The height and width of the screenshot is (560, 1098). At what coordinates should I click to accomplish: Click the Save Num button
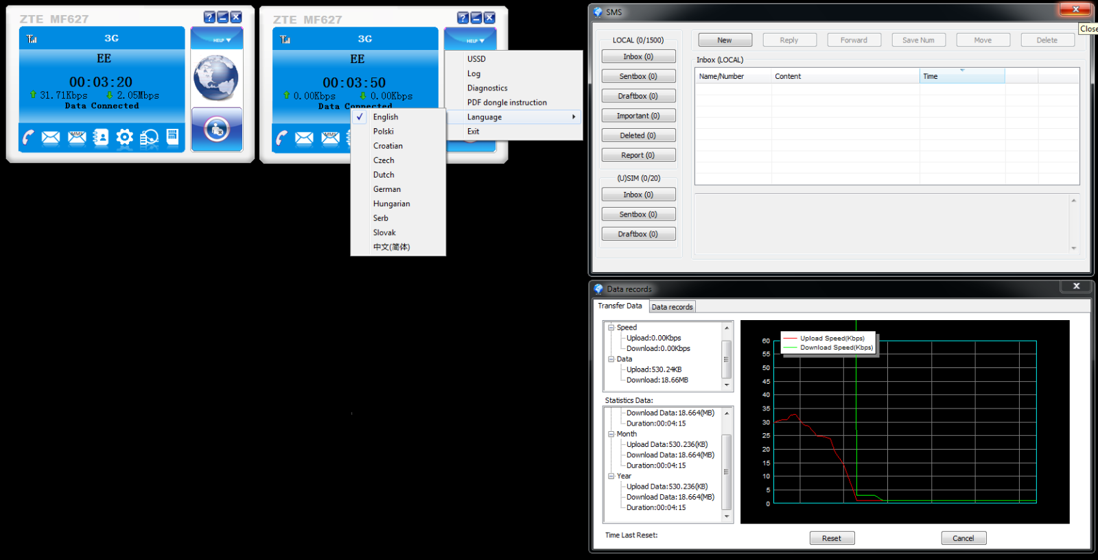pyautogui.click(x=918, y=40)
